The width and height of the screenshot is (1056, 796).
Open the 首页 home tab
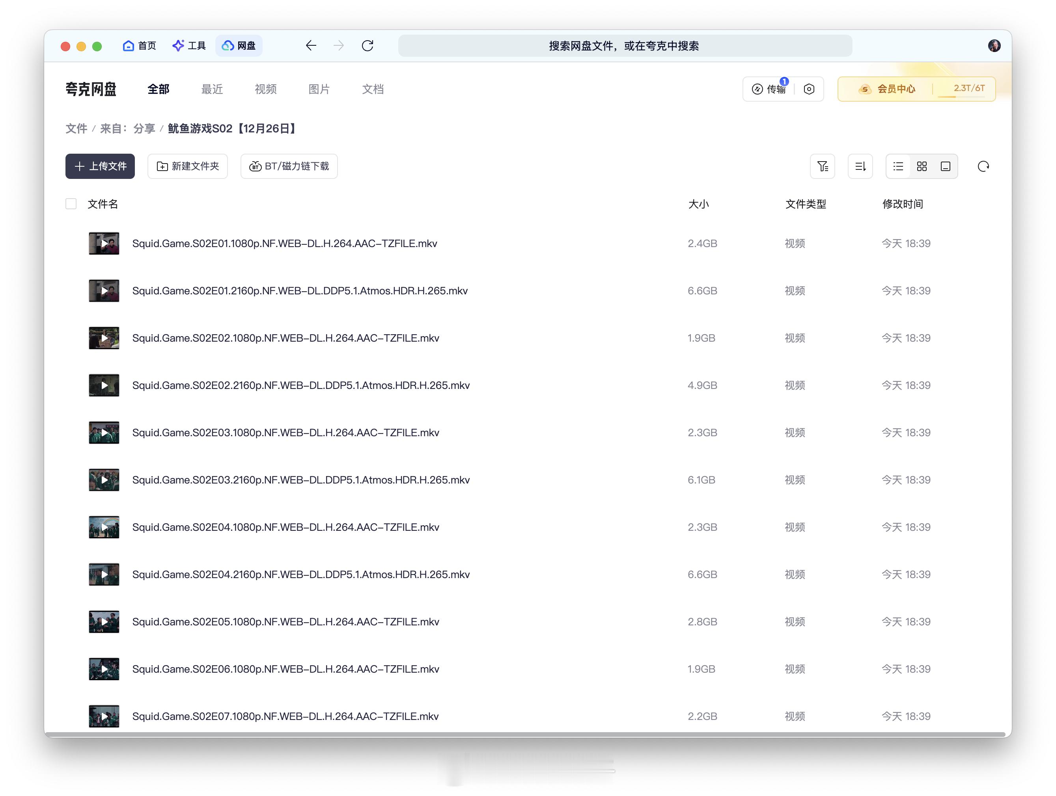[x=140, y=46]
